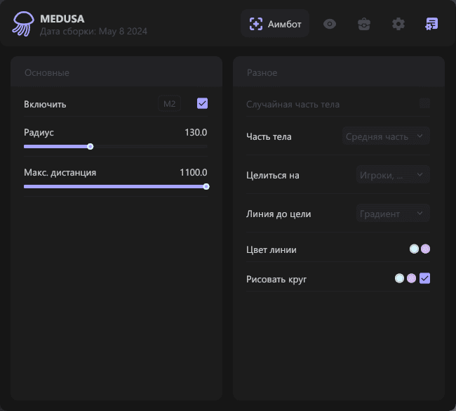456x411 pixels.
Task: Expand the Линия до цели dropdown
Action: (391, 214)
